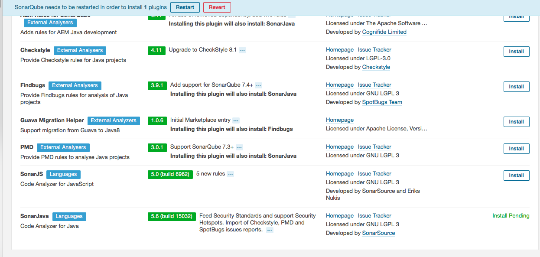
Task: Expand Findbugs 3.9.1 release notes ellipsis
Action: pos(259,85)
